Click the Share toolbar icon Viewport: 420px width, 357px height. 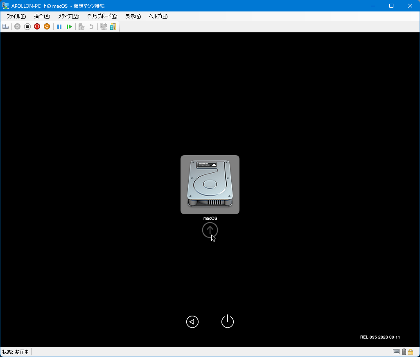coord(113,27)
